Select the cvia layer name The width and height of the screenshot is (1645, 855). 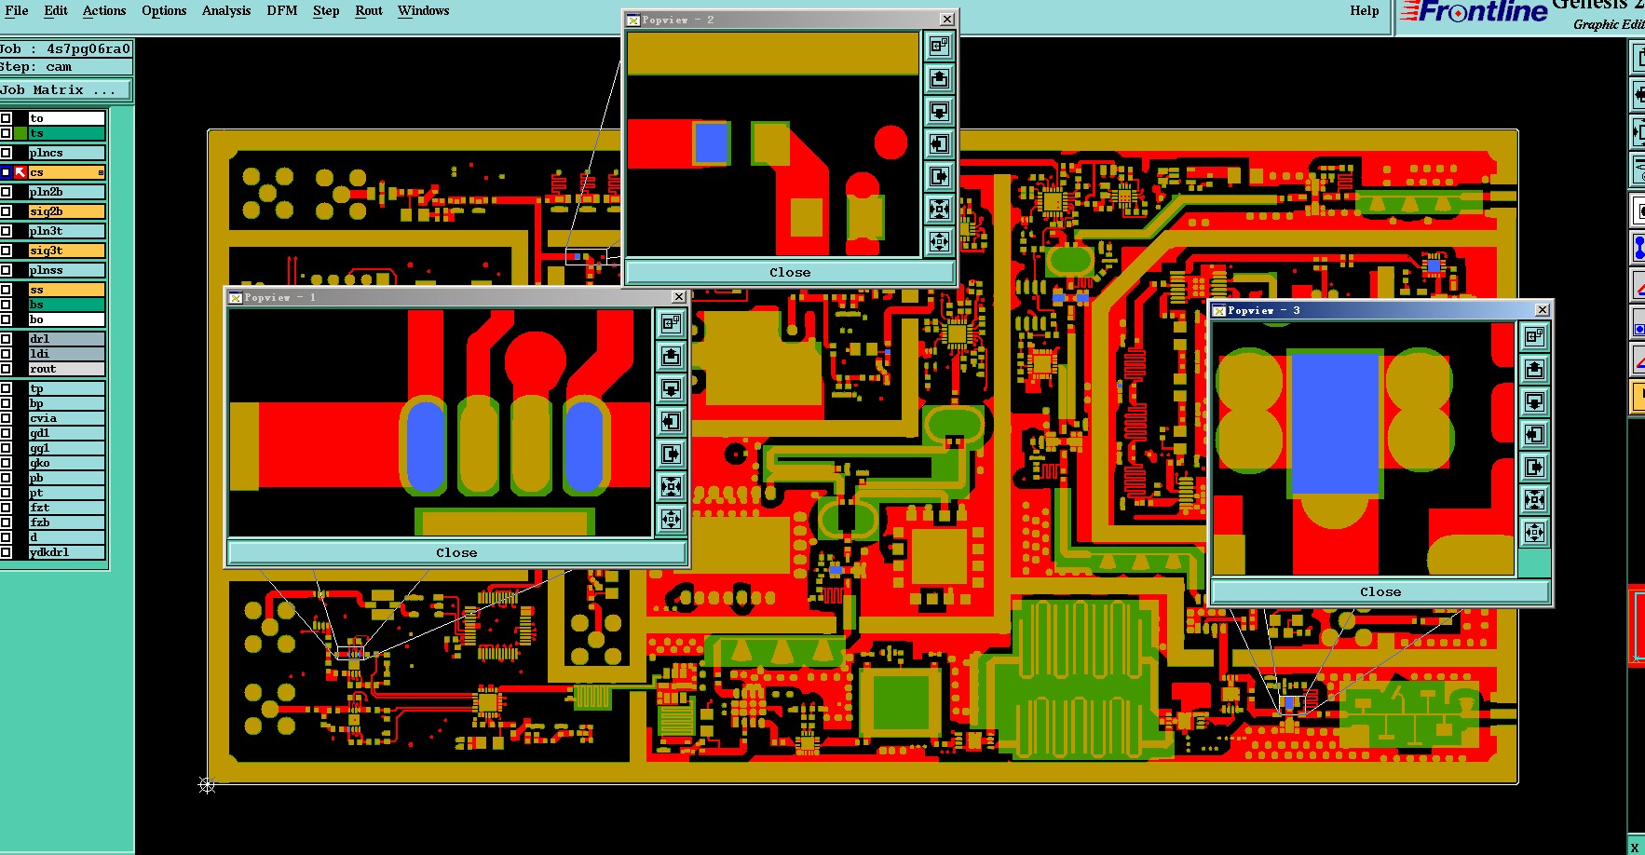tap(66, 418)
